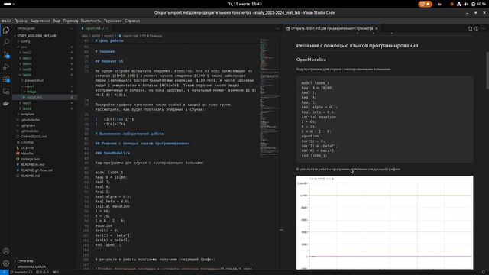Click the show source icon in preview toolbar
Viewport: 489px width, 275px height.
[x=470, y=28]
